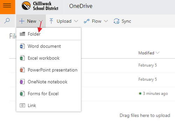Click the OneNote notebook icon

click(x=22, y=82)
